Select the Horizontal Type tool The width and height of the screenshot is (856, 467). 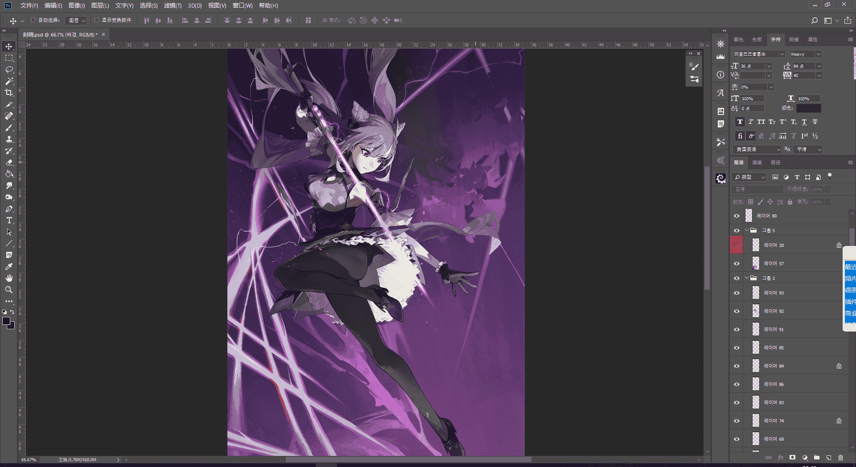click(x=9, y=221)
